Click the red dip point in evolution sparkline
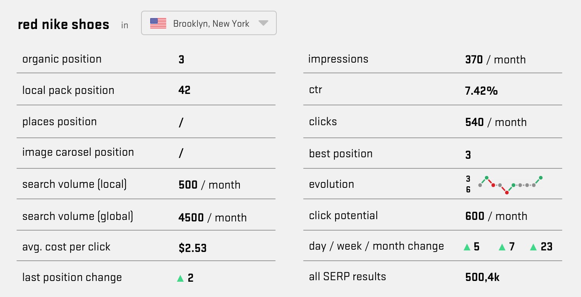The width and height of the screenshot is (581, 297). (x=507, y=193)
